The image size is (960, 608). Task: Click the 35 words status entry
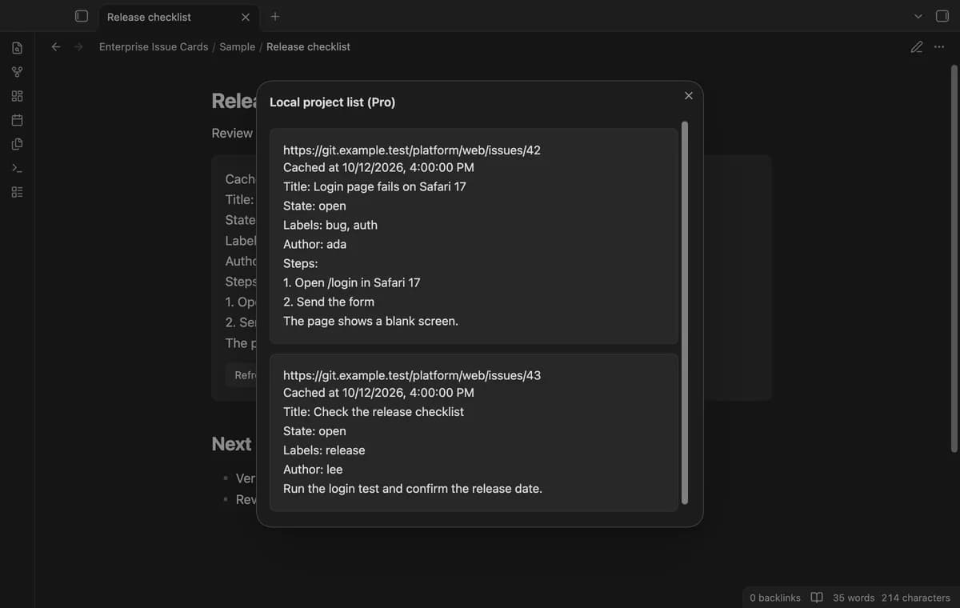coord(854,598)
